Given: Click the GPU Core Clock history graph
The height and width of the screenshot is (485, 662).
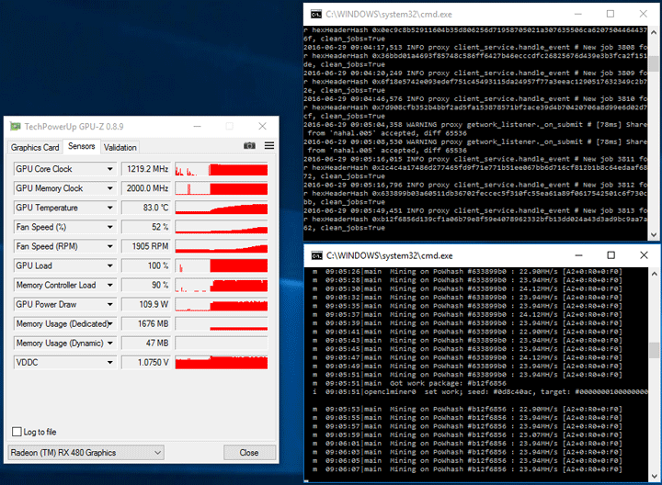Looking at the screenshot, I should tap(222, 169).
